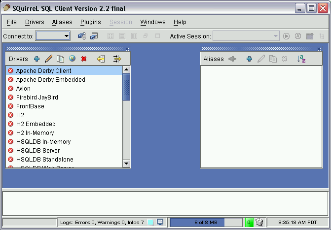Click the garbage collection trash icon
Screen dimensions: 331x230
point(259,223)
